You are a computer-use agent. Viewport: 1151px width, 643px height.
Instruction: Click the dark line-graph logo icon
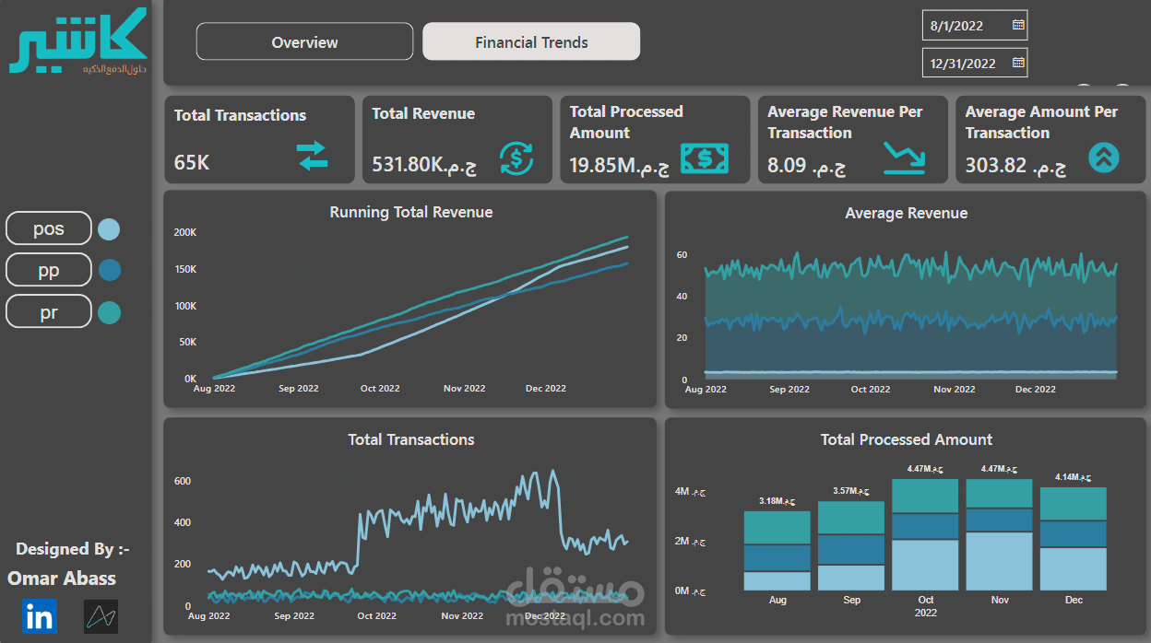pyautogui.click(x=101, y=616)
